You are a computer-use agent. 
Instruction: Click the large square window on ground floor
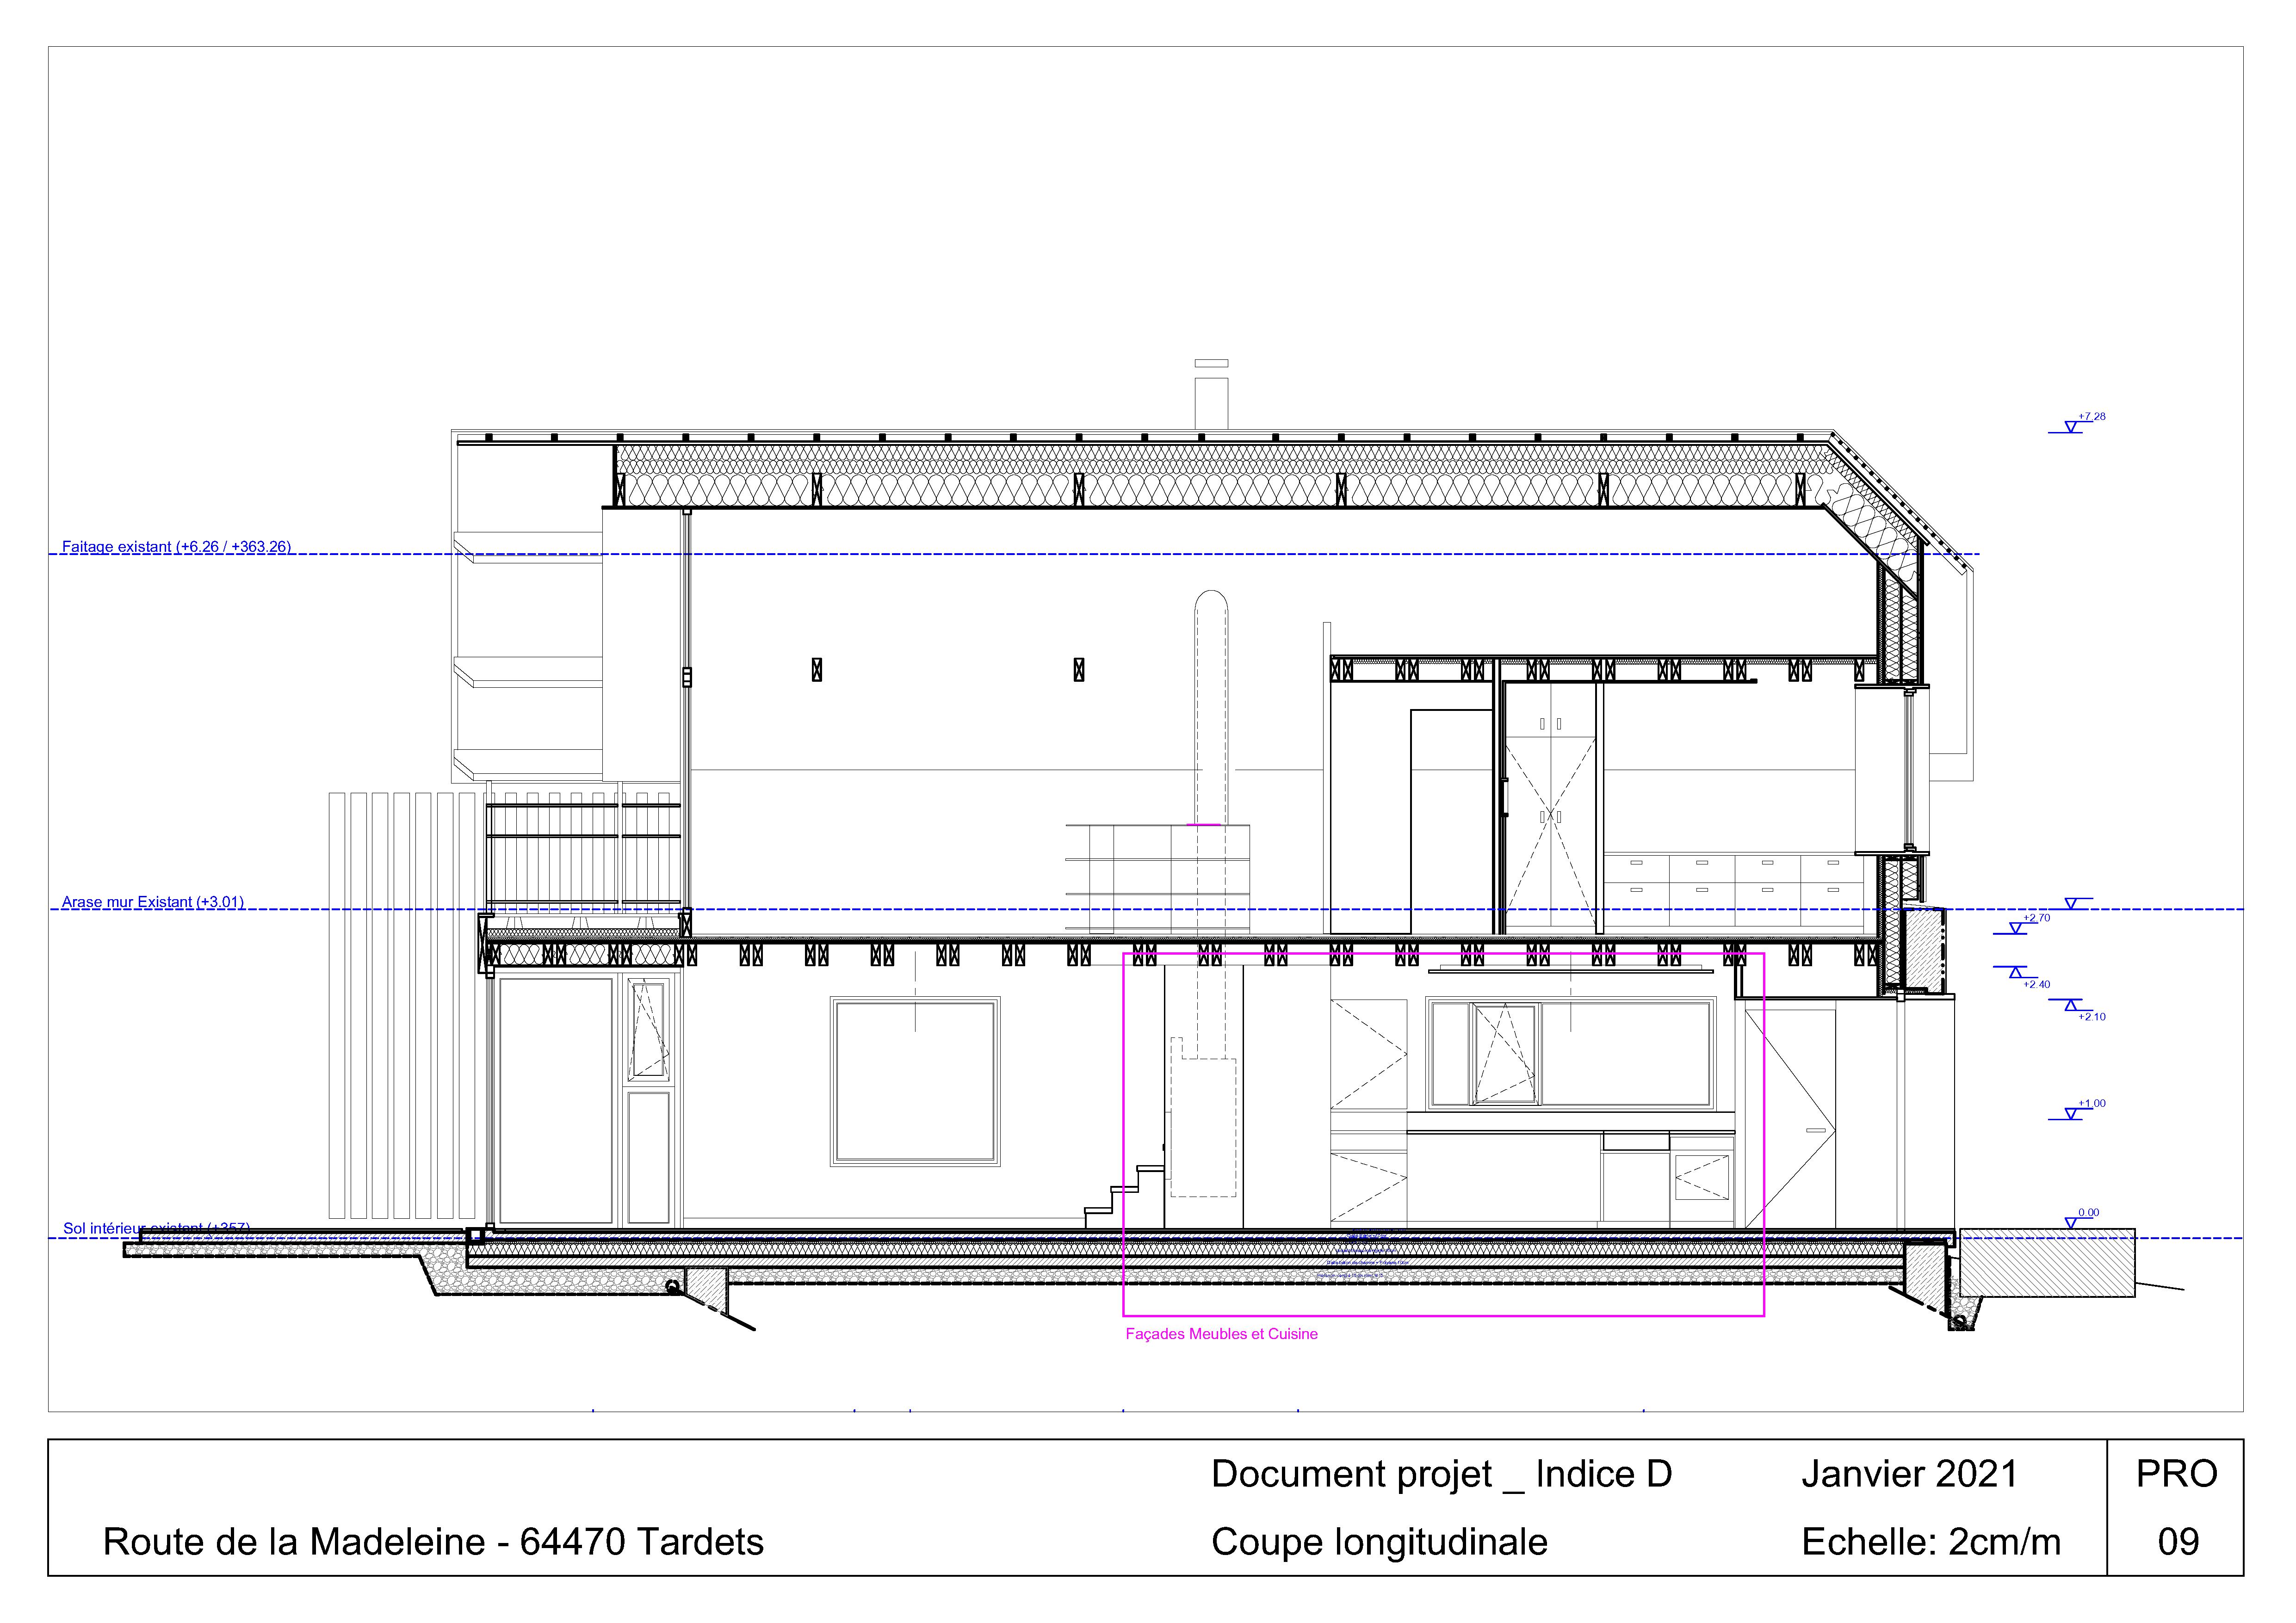[x=914, y=1082]
